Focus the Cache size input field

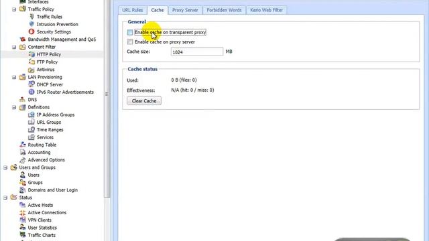coord(196,52)
